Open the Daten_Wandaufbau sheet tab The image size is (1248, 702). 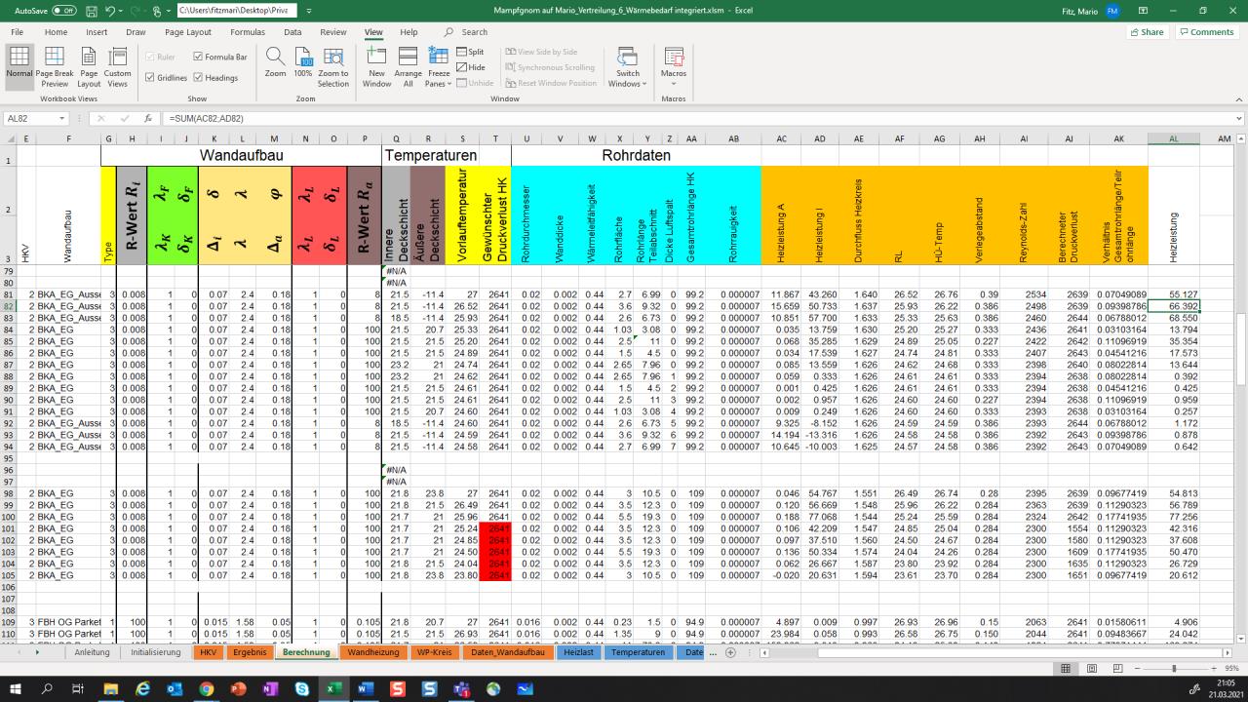(x=507, y=652)
